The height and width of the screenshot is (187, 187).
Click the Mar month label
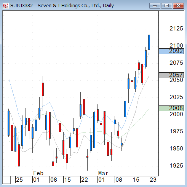click(x=103, y=173)
